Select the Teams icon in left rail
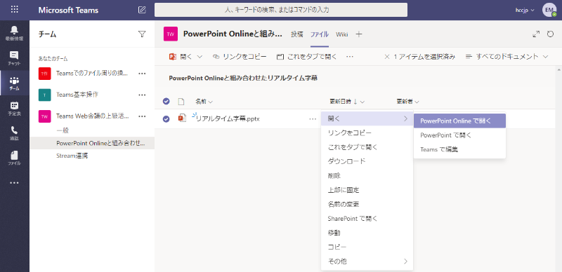 (x=14, y=83)
